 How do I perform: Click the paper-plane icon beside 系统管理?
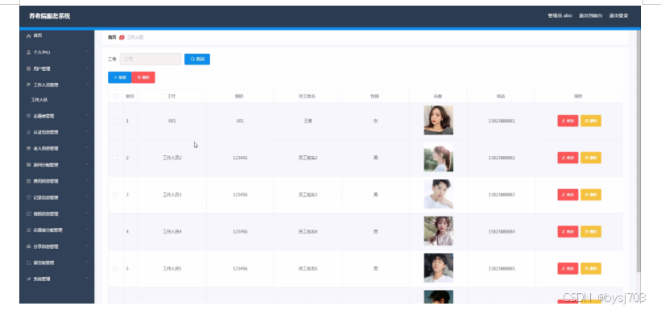(29, 279)
